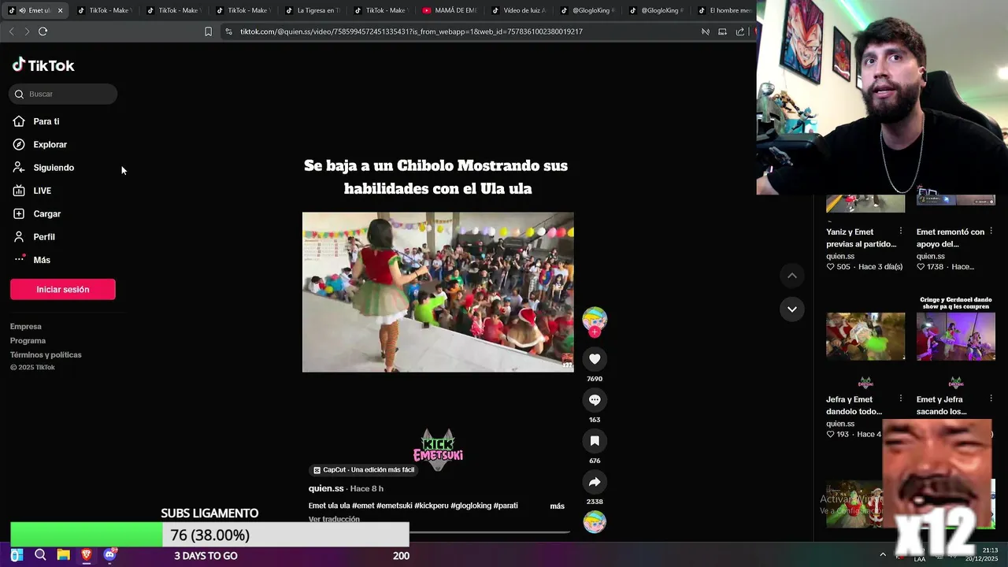
Task: Reload the page with refresh icon
Action: pyautogui.click(x=43, y=31)
